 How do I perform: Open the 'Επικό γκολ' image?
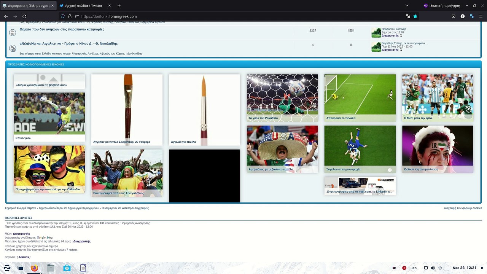(49, 117)
